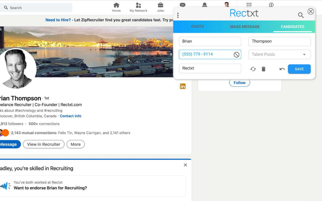The image size is (322, 201).
Task: Open the Me profile avatar menu
Action: coord(227,5)
